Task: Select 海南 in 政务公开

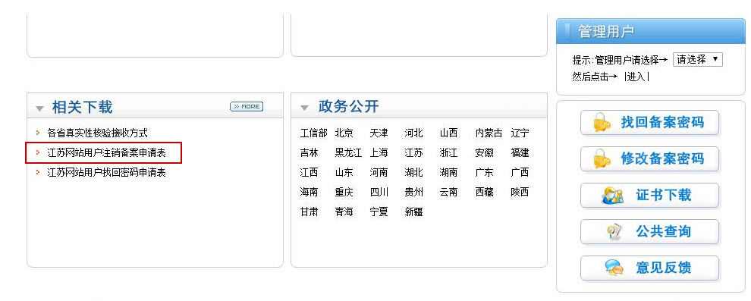Action: pyautogui.click(x=309, y=192)
